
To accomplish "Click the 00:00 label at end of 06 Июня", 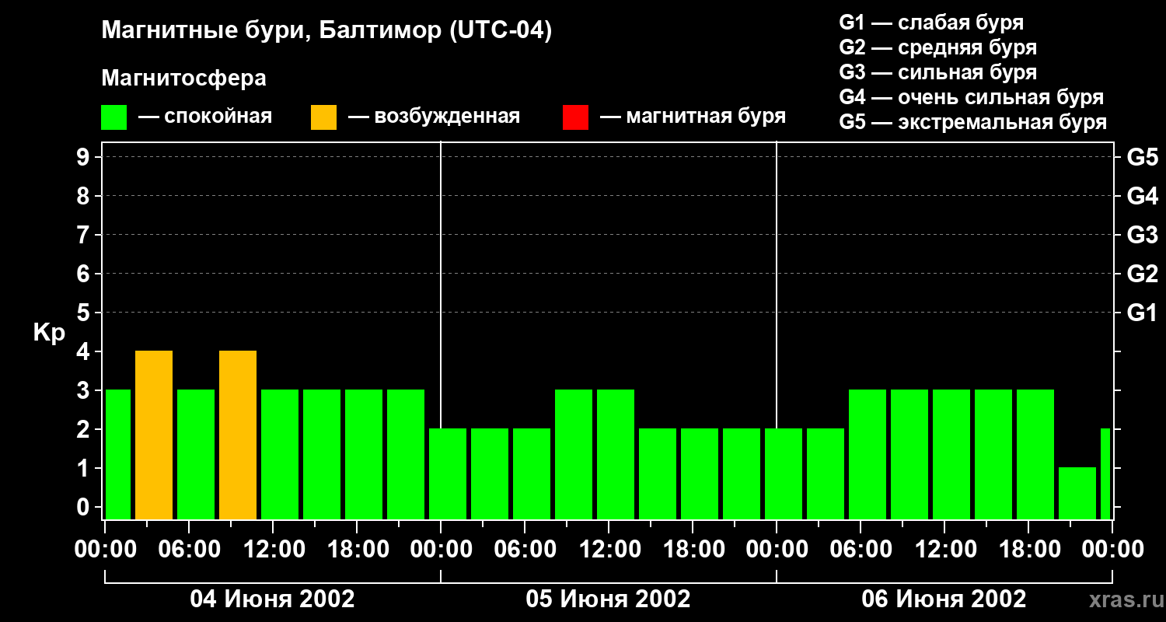I will point(1112,550).
